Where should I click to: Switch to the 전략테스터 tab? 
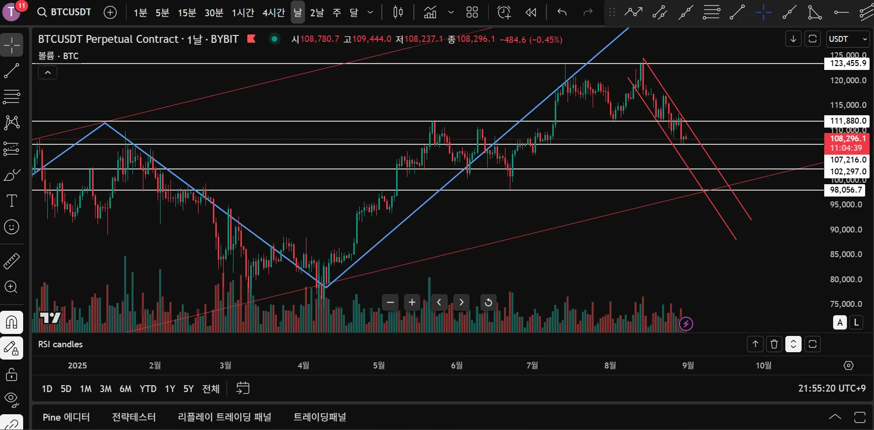pos(134,417)
